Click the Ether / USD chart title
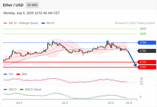 click(13, 5)
